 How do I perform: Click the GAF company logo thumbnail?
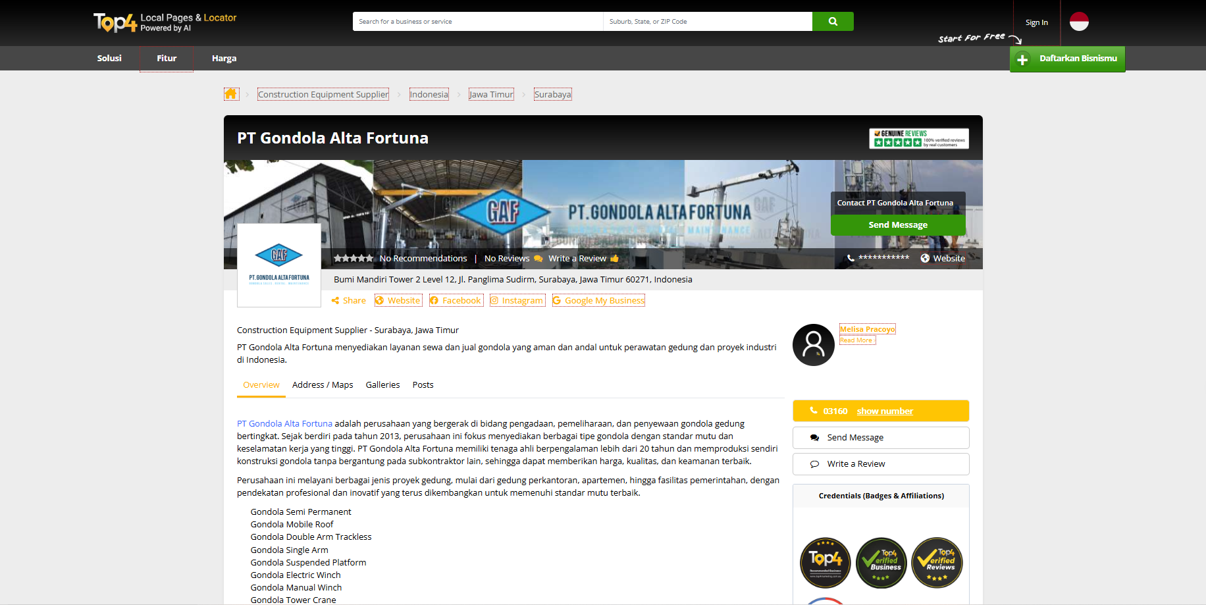click(279, 265)
